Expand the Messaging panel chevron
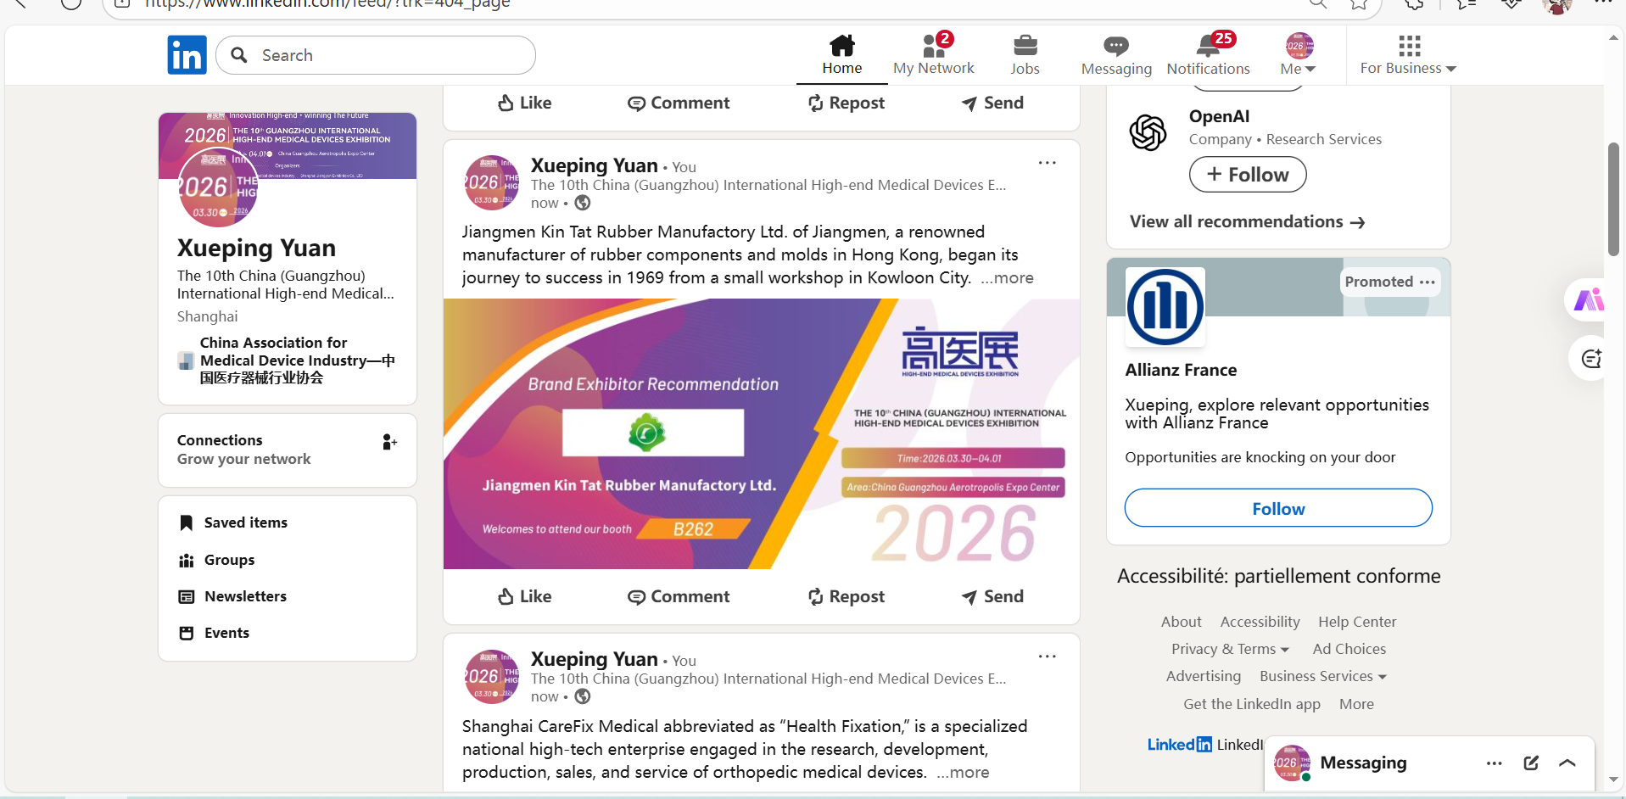The image size is (1626, 799). [1567, 763]
